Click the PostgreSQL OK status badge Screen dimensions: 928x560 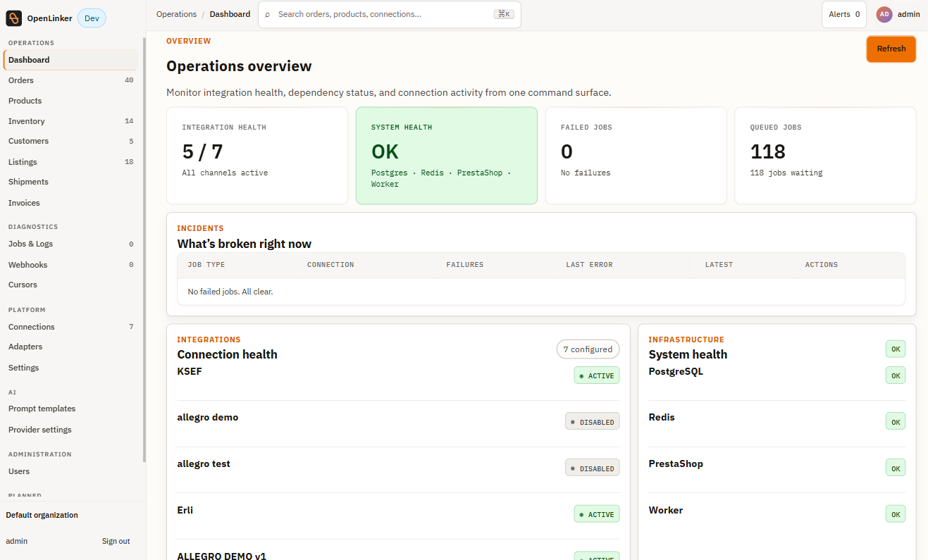click(896, 375)
